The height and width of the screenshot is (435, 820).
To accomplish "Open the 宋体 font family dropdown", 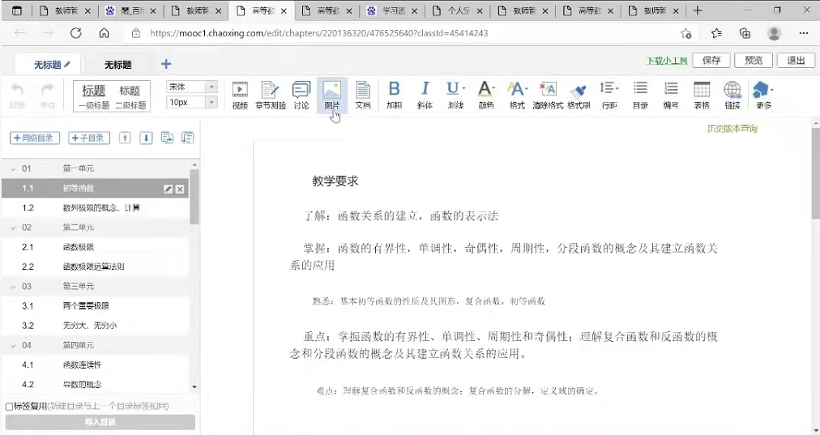I will [x=191, y=87].
